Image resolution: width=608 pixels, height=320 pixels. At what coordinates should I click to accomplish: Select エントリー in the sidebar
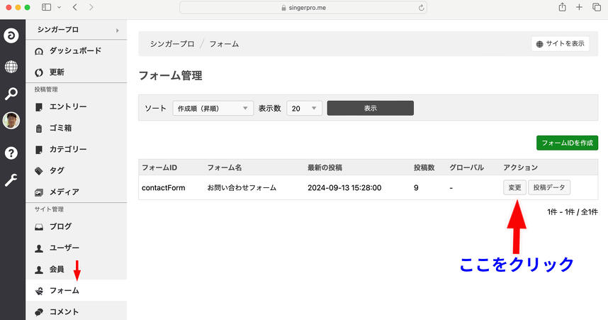68,106
